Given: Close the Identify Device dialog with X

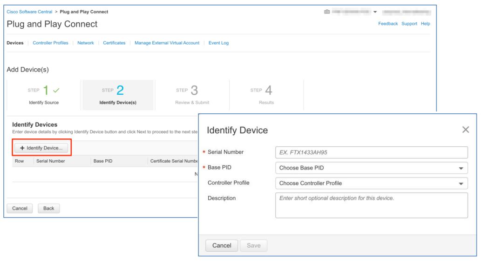Looking at the screenshot, I should pyautogui.click(x=465, y=130).
